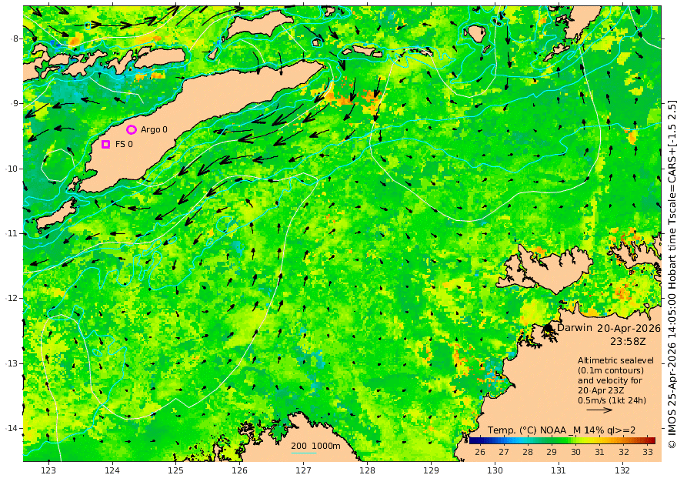
Task: Click latitude axis label -13
Action: point(12,363)
